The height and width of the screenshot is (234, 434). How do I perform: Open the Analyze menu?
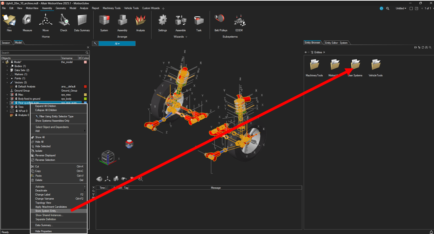84,8
